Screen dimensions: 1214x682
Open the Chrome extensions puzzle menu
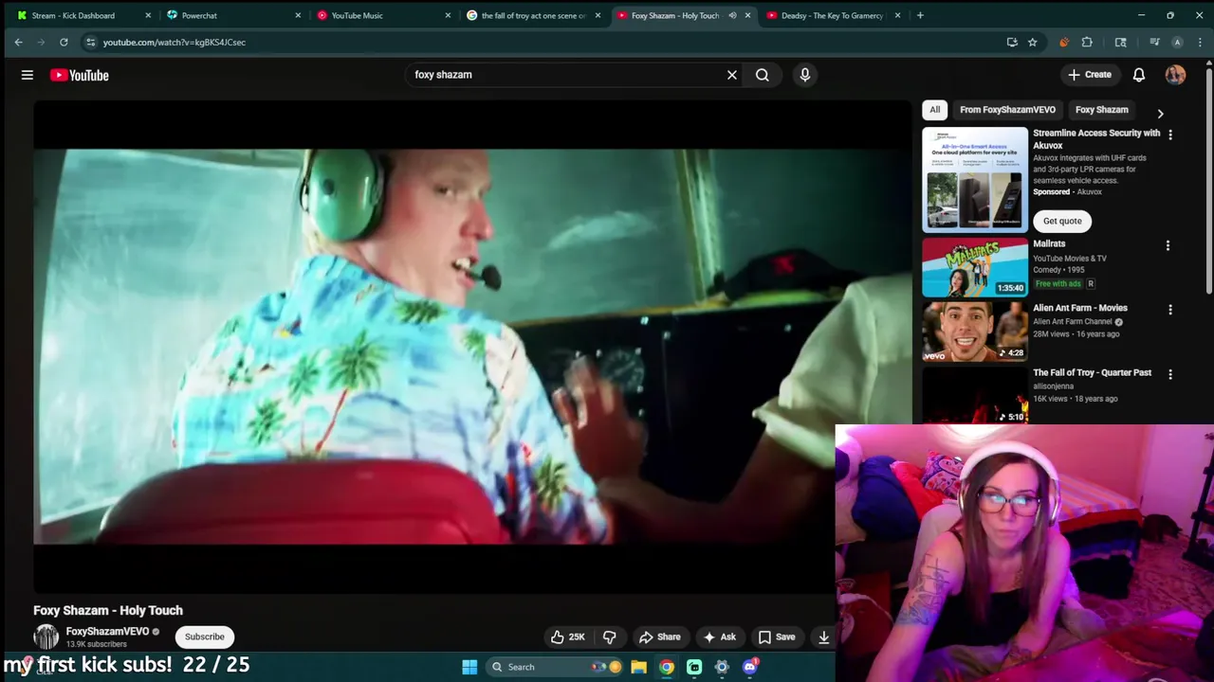pyautogui.click(x=1087, y=42)
